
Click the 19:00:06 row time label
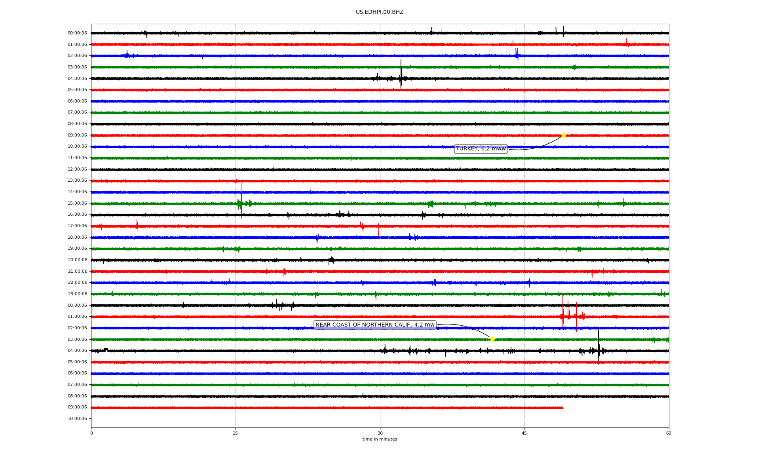pos(77,249)
